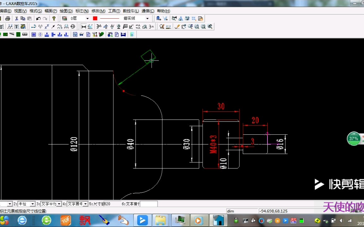
Task: Expand the 0层 layer dropdown
Action: [x=88, y=18]
